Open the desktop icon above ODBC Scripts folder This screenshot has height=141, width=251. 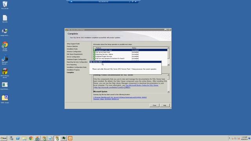(5, 86)
